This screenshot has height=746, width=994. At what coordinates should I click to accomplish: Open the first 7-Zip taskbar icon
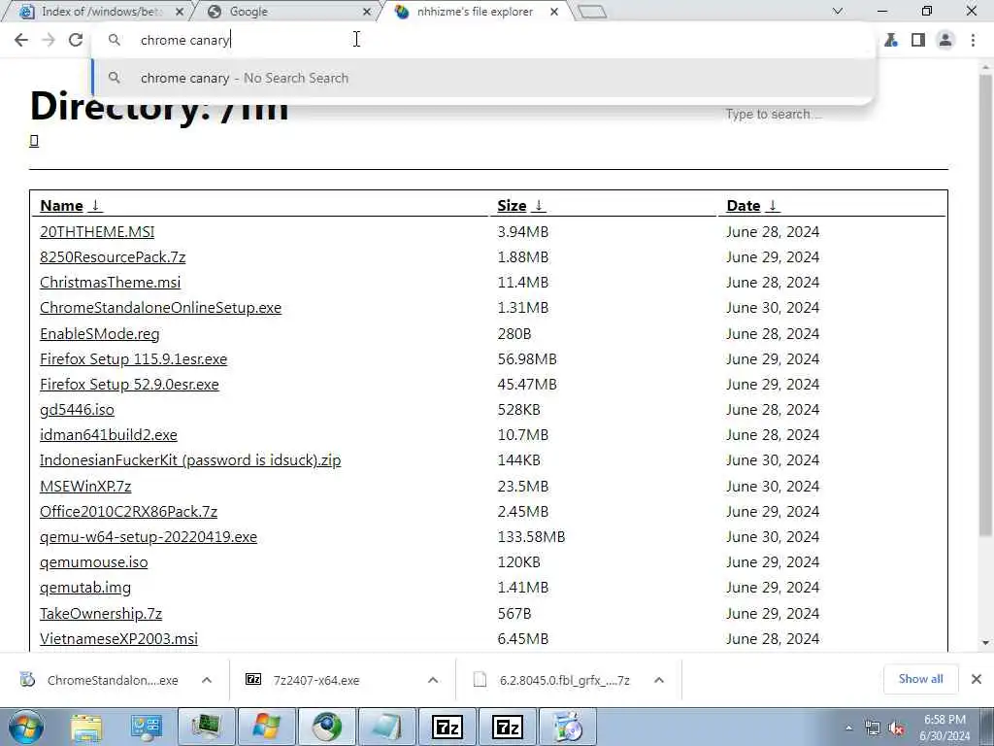(x=447, y=727)
